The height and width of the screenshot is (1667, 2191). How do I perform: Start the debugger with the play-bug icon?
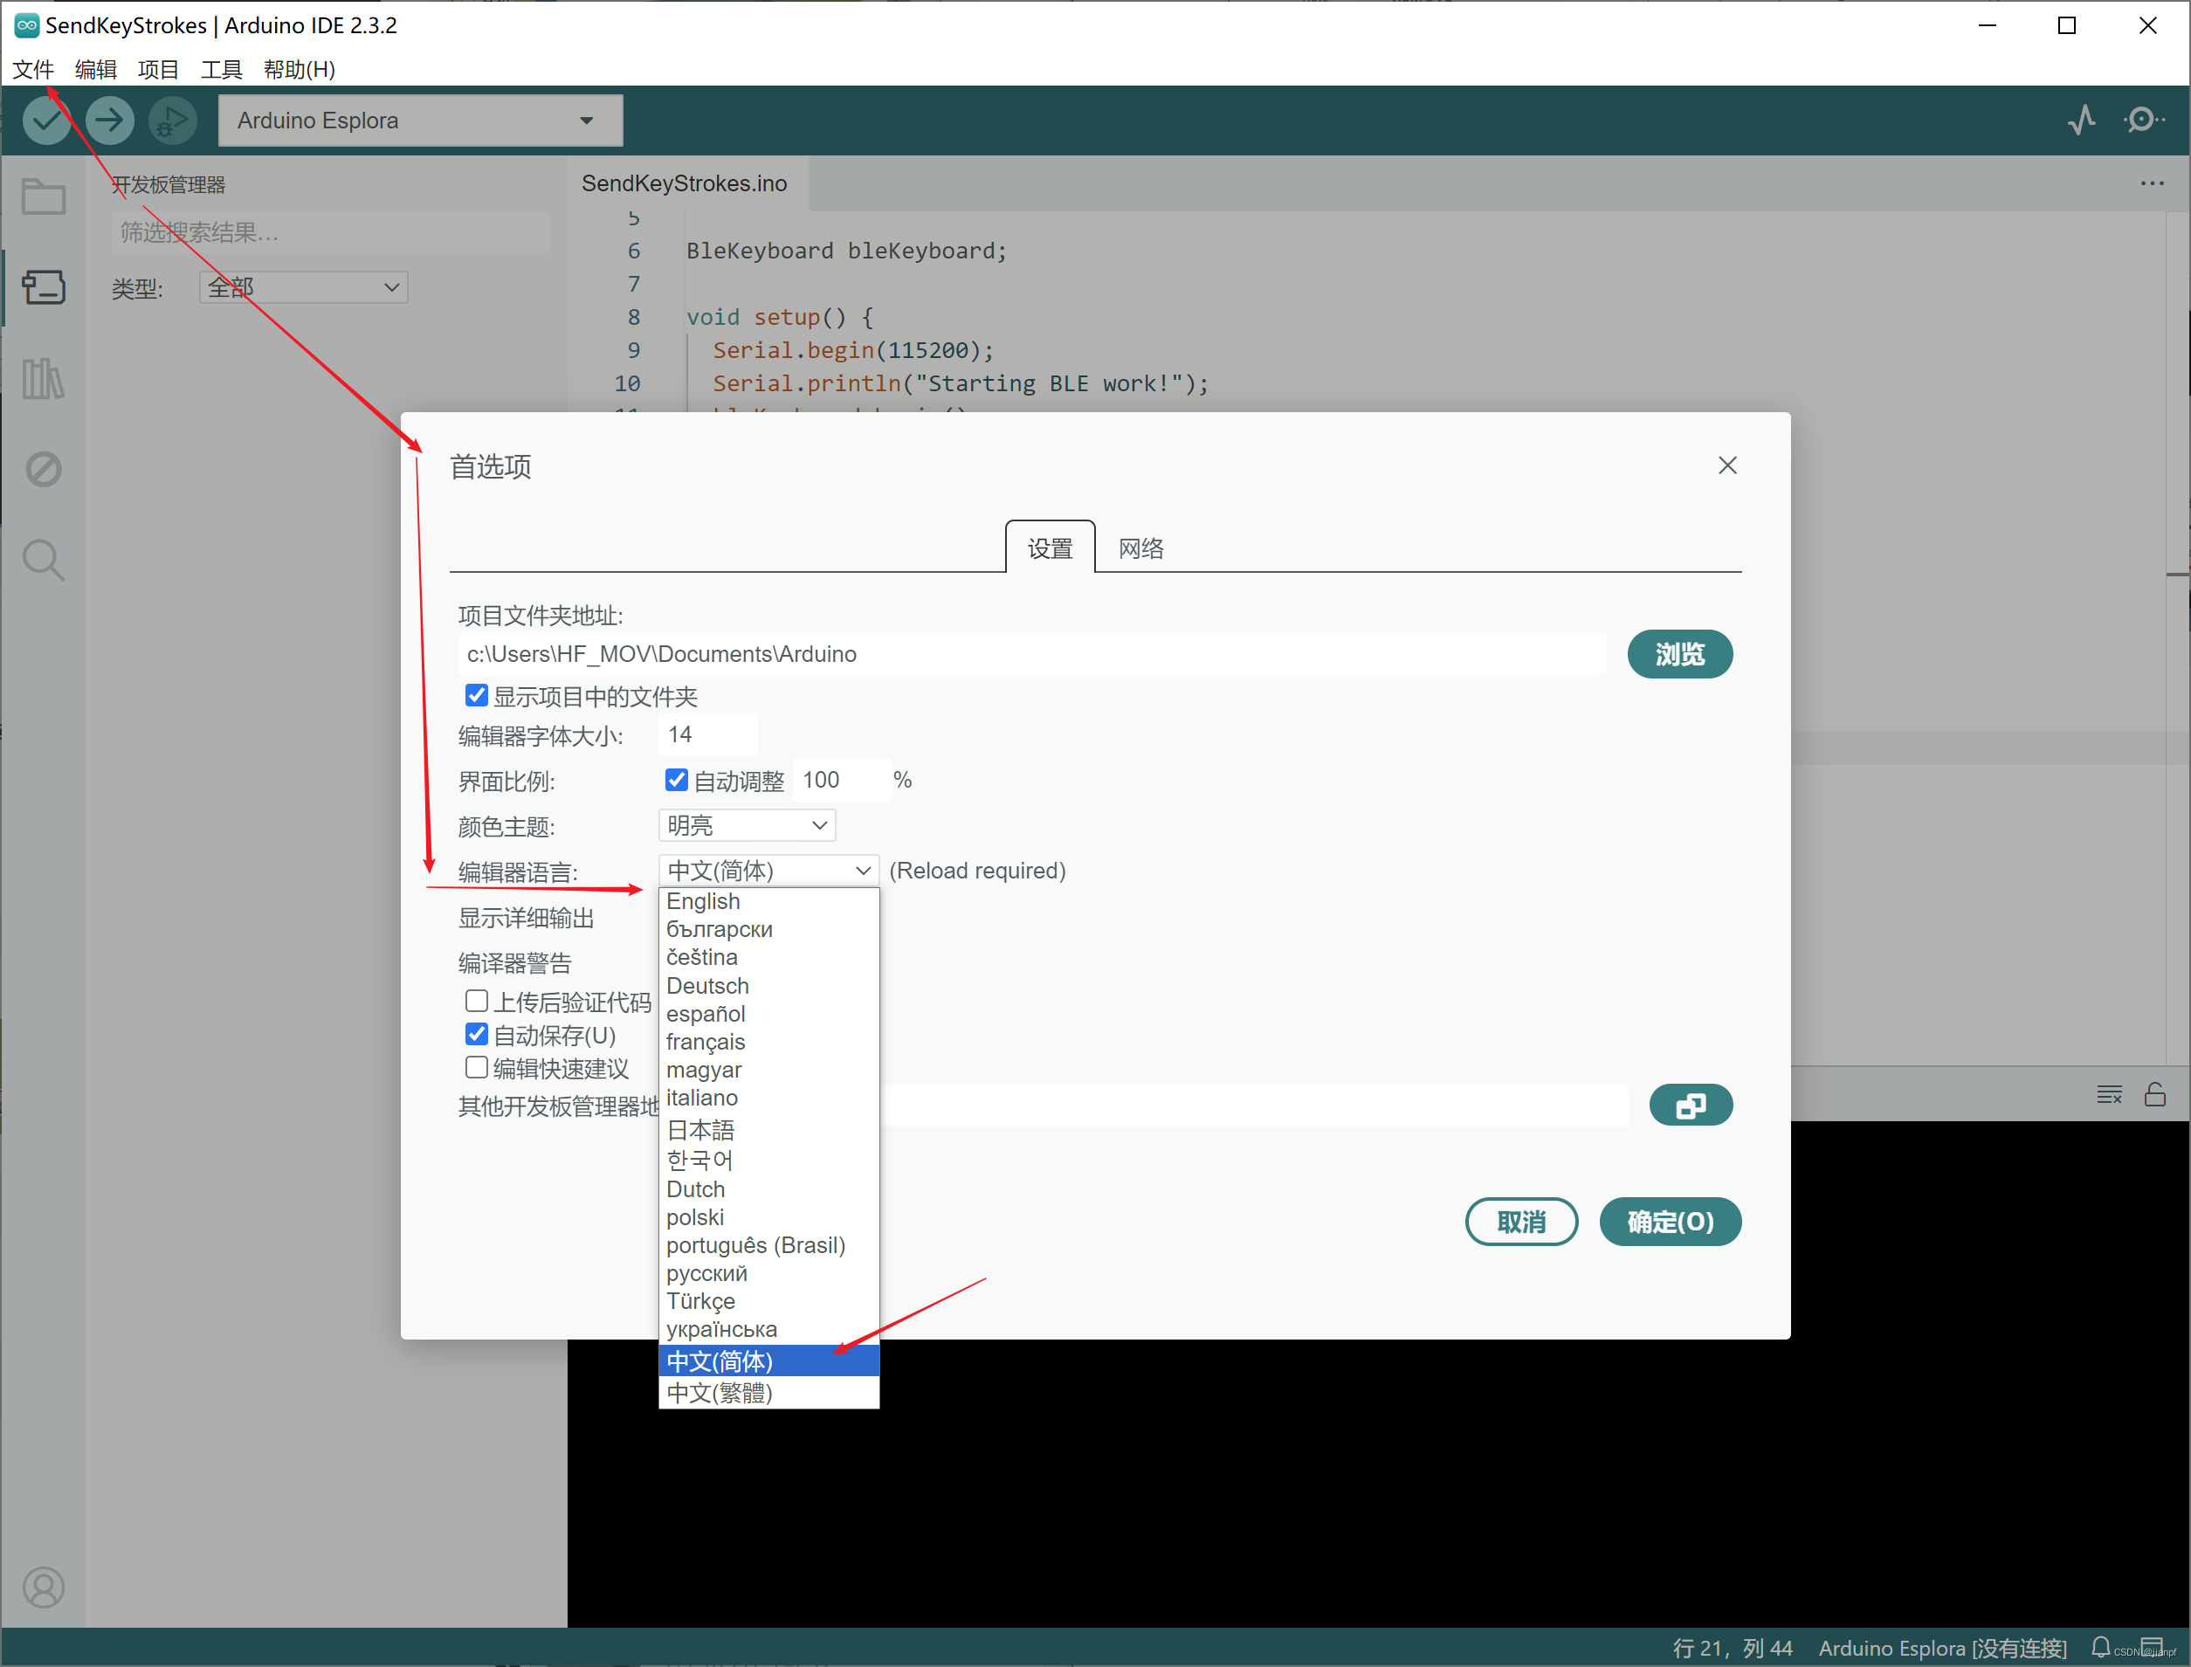(173, 120)
